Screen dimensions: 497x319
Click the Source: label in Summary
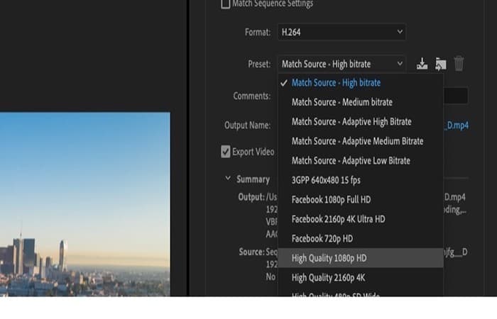click(x=251, y=252)
